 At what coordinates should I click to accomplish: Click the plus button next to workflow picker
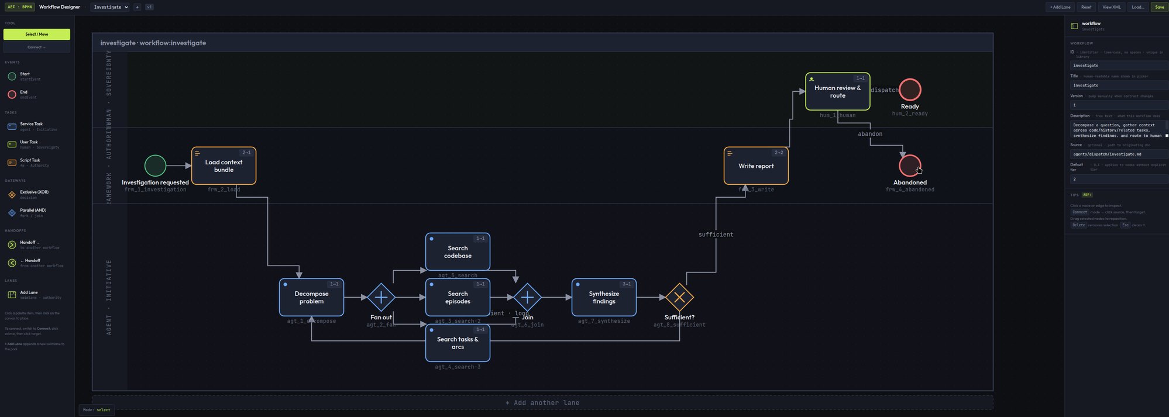coord(137,7)
